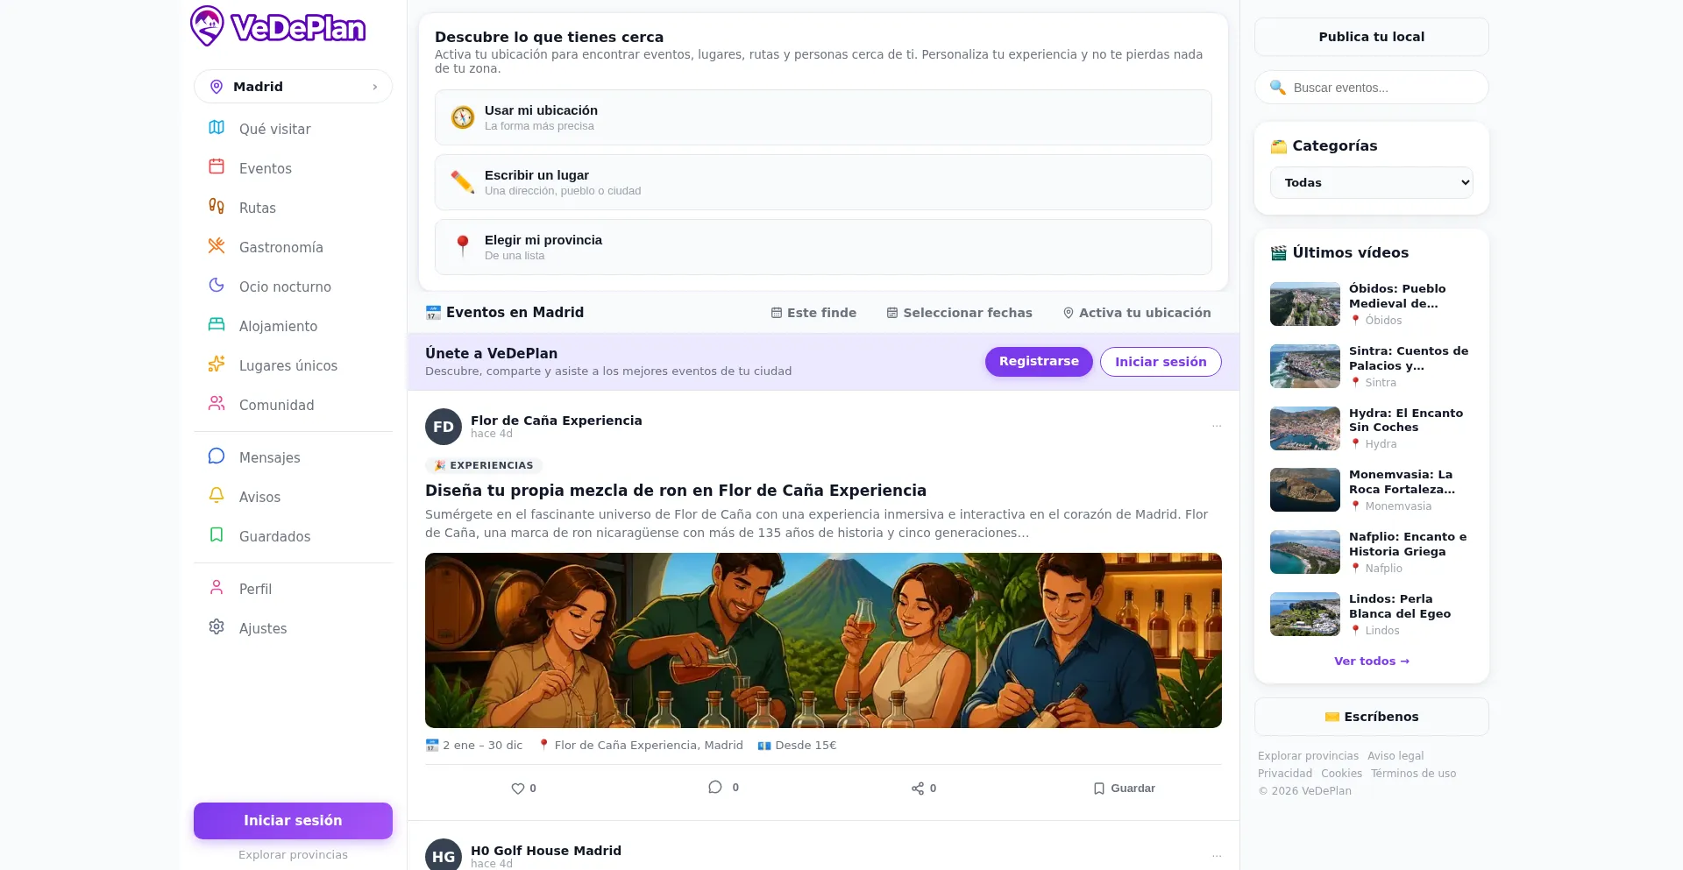Click the sidebar Iniciar sesión button

coord(293,821)
